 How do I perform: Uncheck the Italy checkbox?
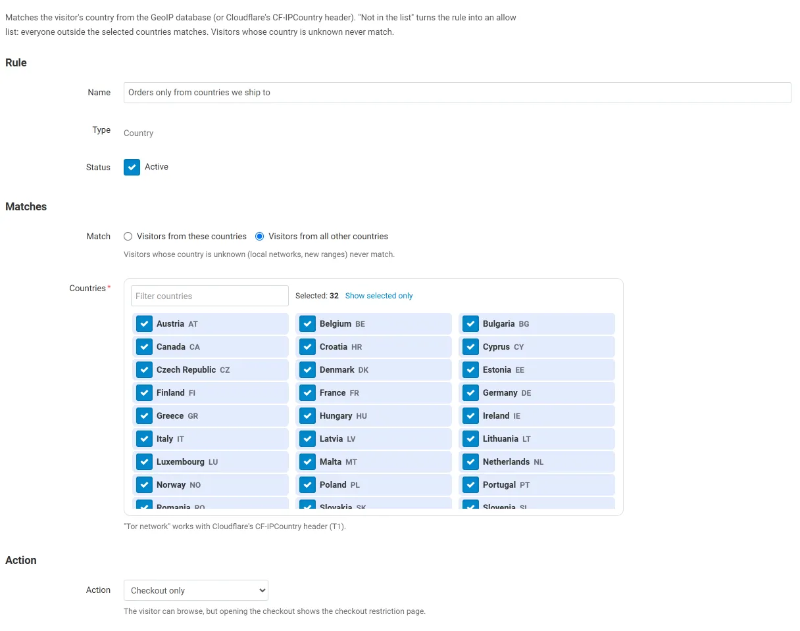click(145, 439)
